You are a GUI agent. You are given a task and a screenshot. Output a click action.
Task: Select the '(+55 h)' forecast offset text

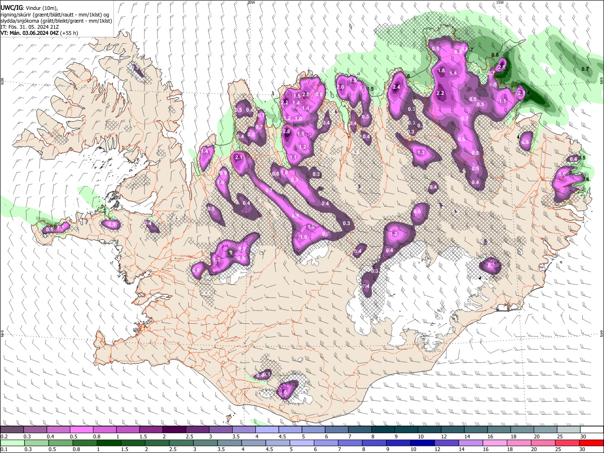click(x=69, y=33)
